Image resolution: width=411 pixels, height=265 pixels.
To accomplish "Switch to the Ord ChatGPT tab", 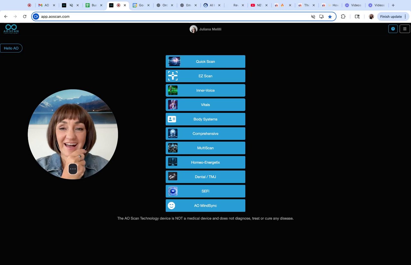I will coord(165,5).
